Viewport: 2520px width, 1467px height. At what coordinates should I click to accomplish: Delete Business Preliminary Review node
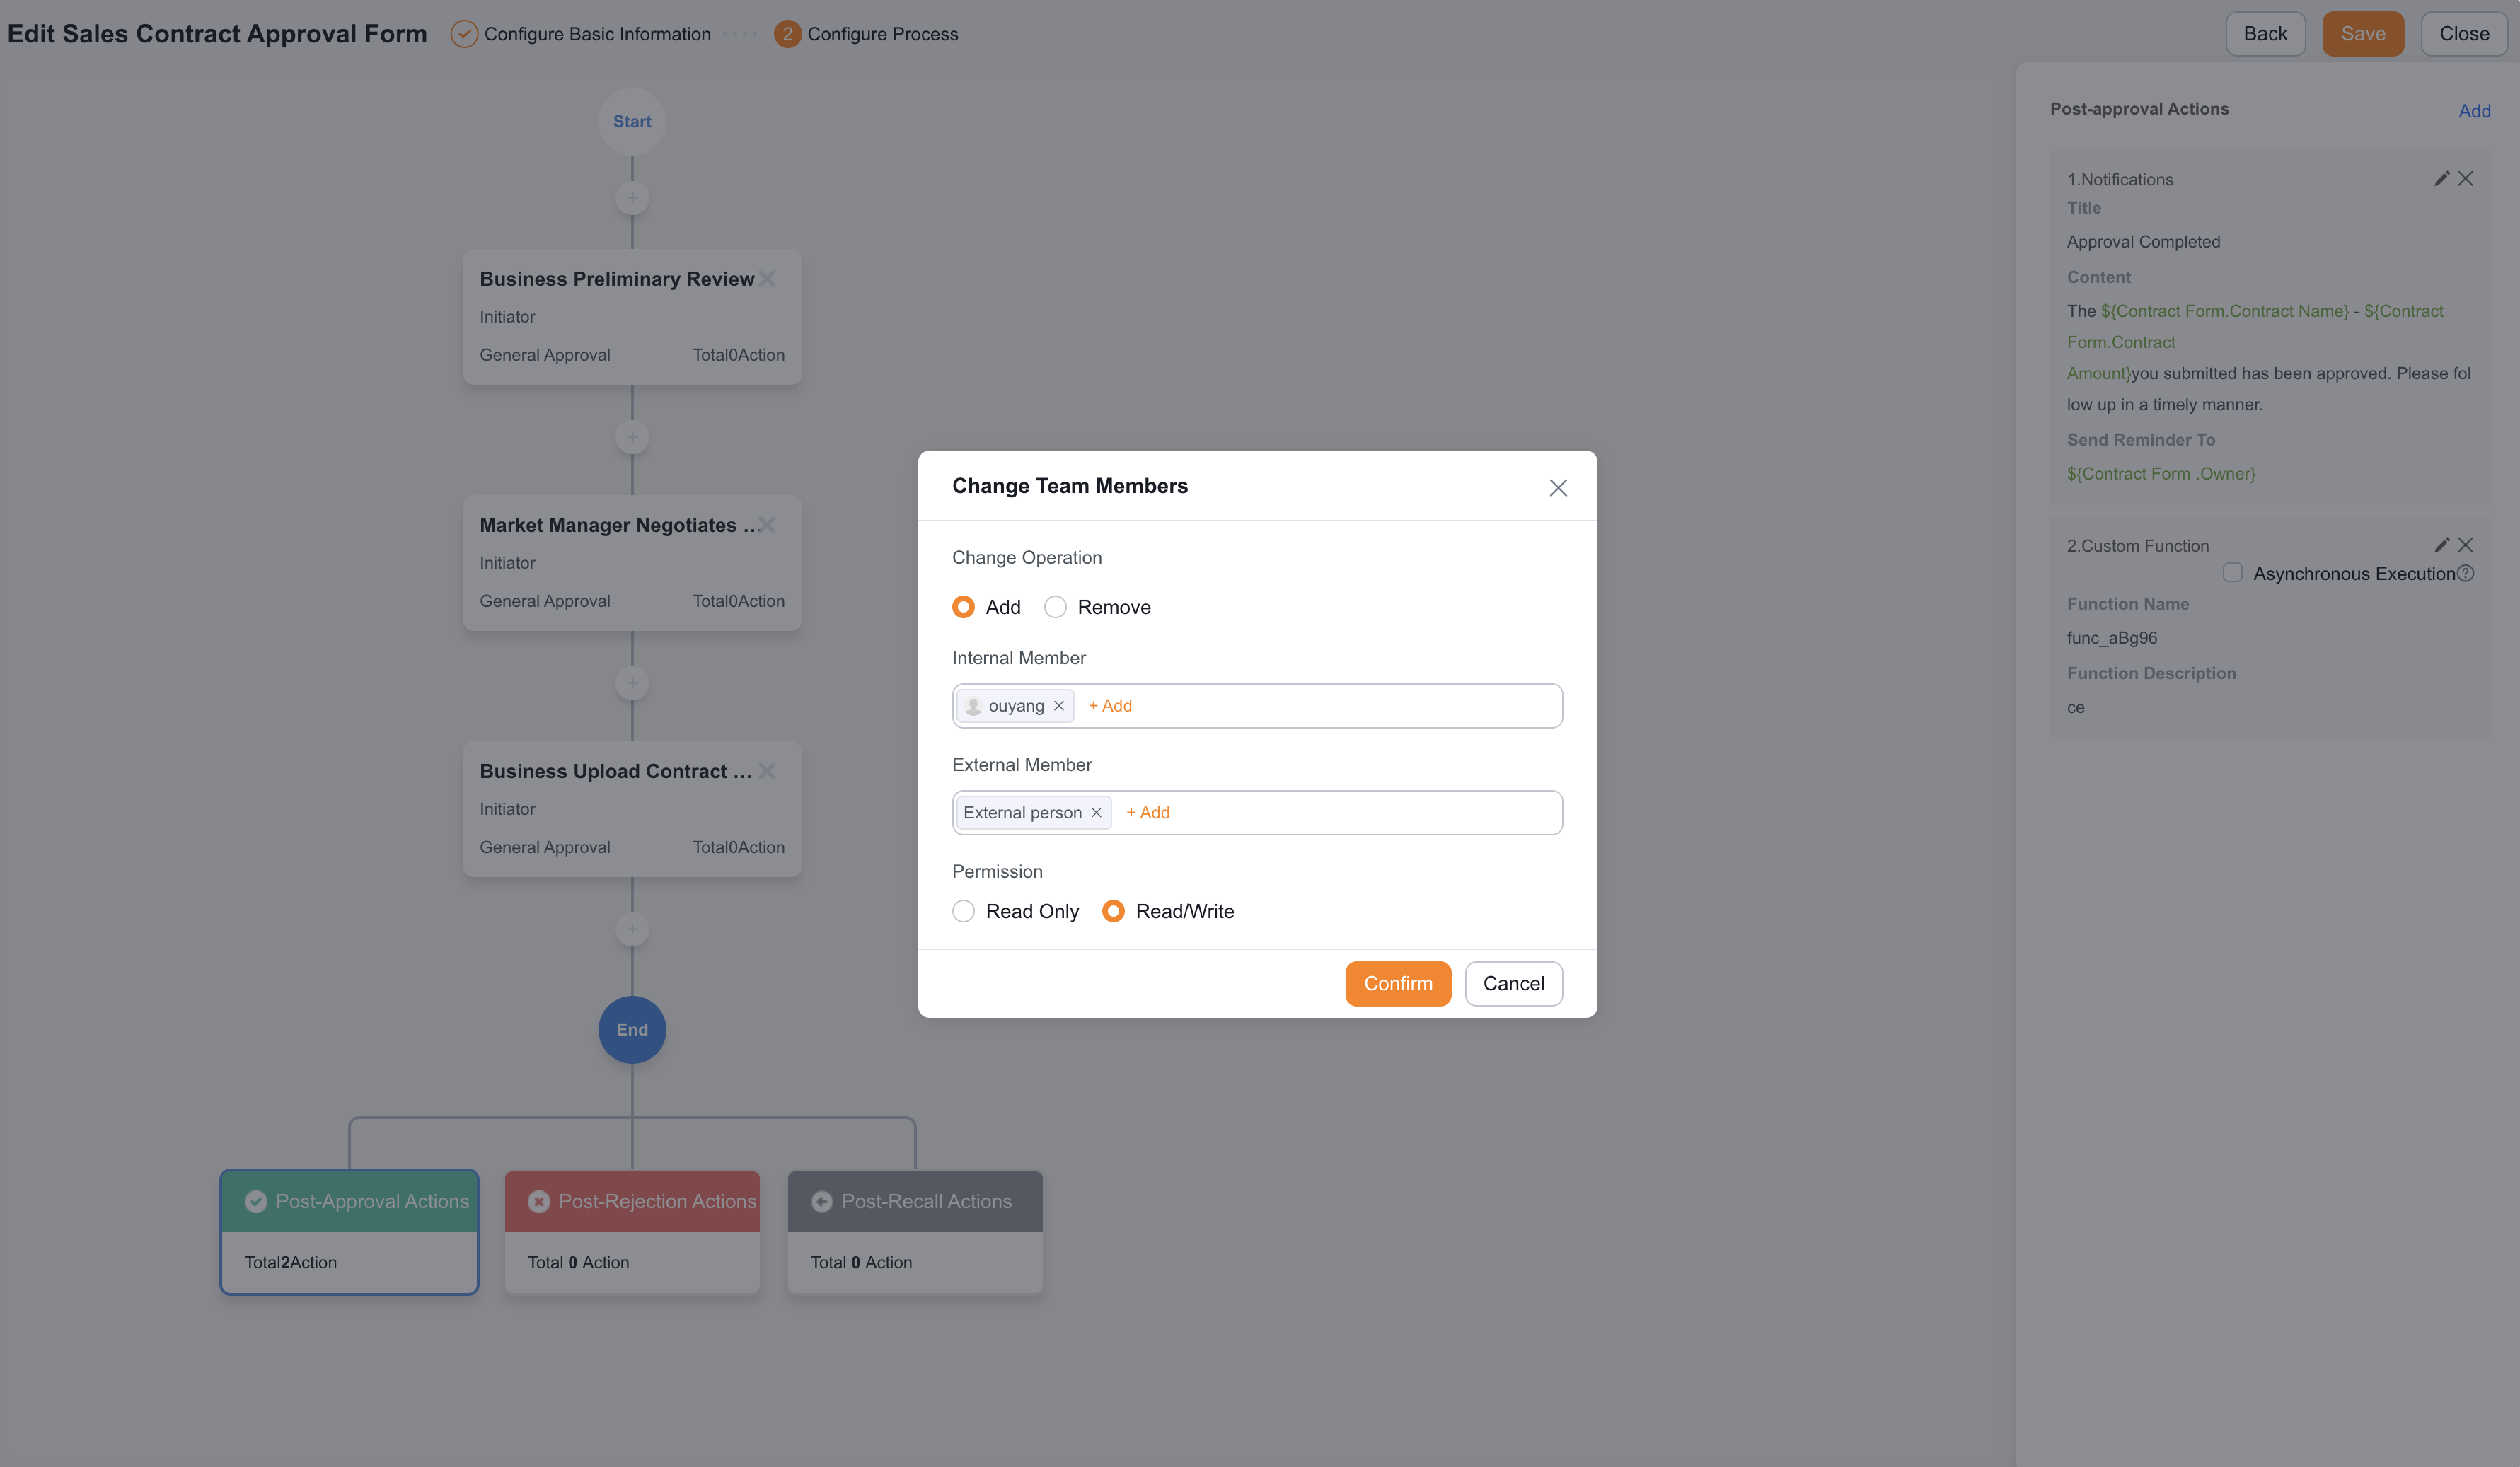tap(767, 279)
